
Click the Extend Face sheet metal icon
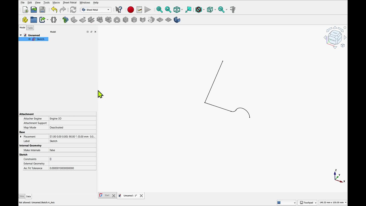coord(82,20)
